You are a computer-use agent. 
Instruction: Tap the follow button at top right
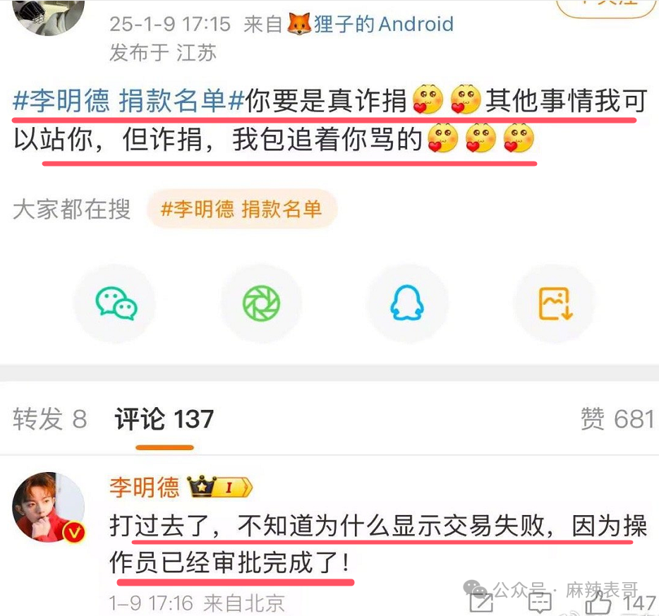(x=607, y=8)
